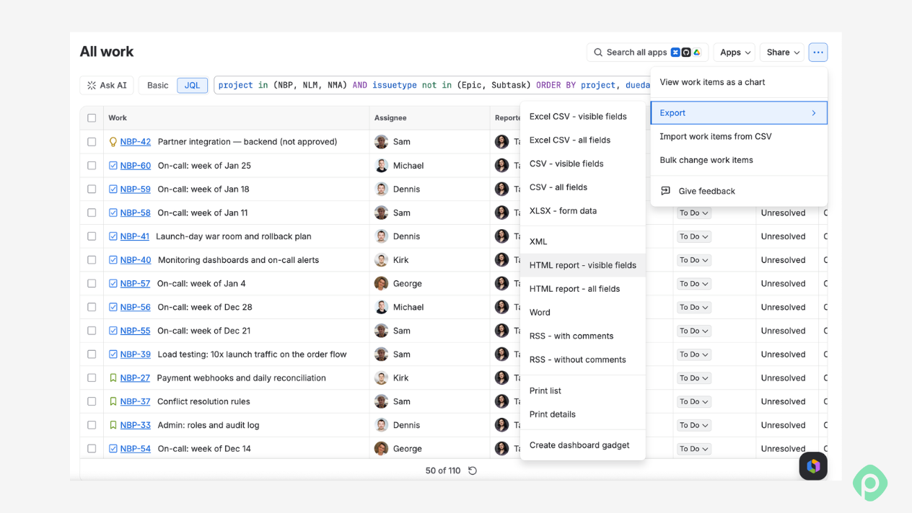Select HTML report - visible fields
This screenshot has height=513, width=912.
click(x=583, y=265)
